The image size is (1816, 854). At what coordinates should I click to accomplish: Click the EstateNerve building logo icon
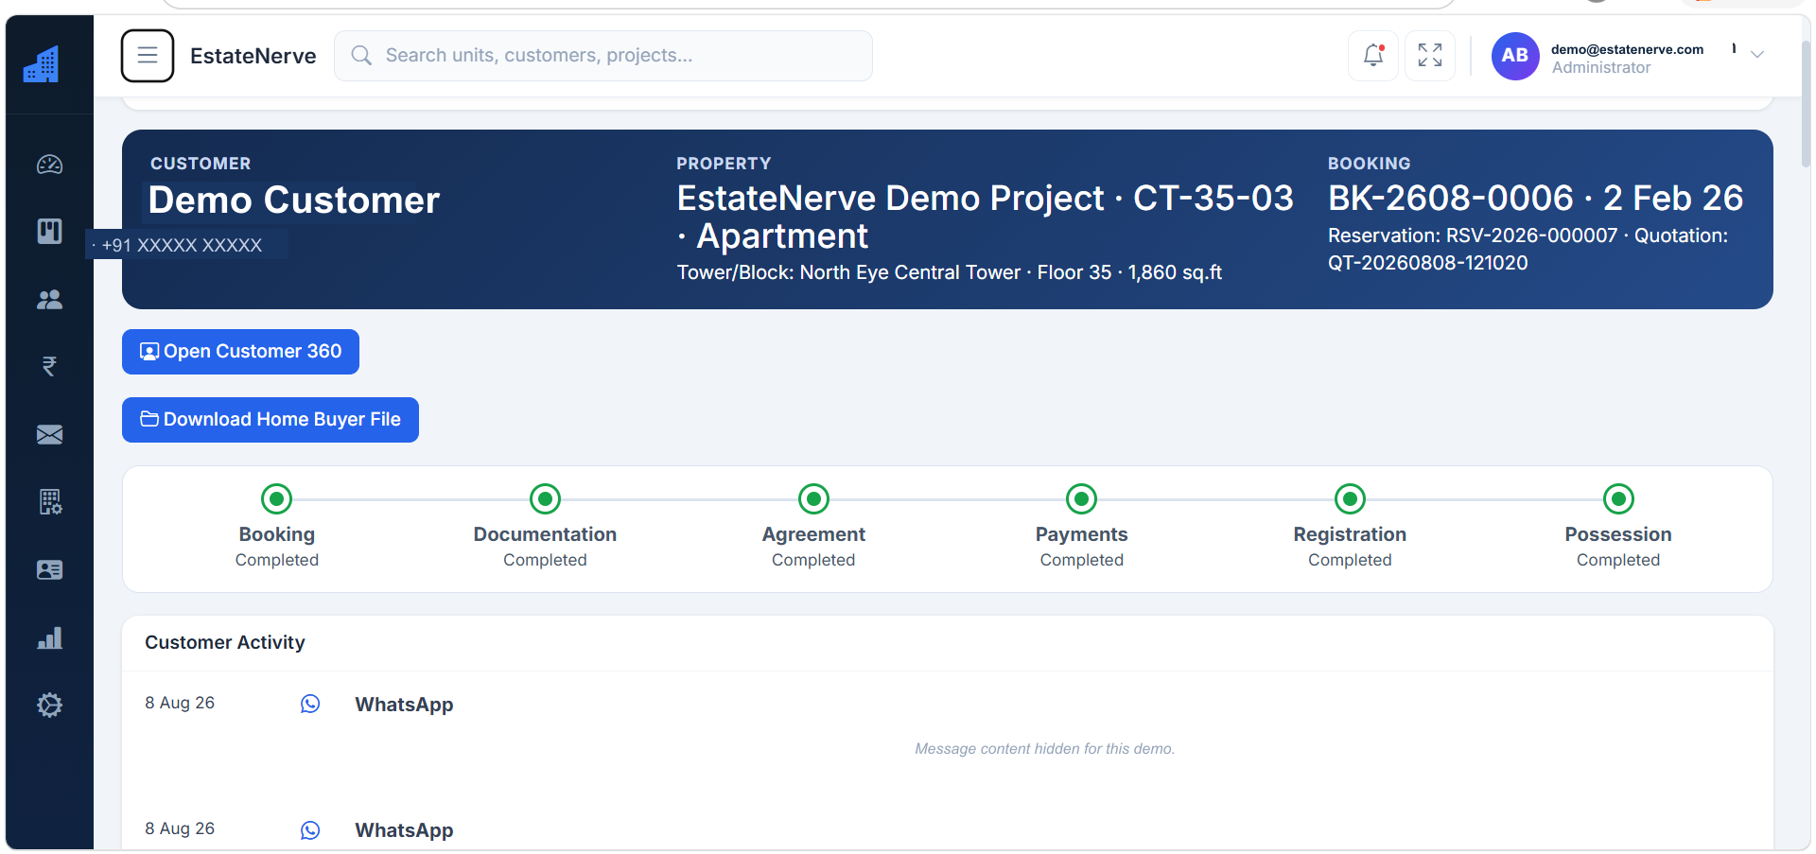[x=42, y=64]
